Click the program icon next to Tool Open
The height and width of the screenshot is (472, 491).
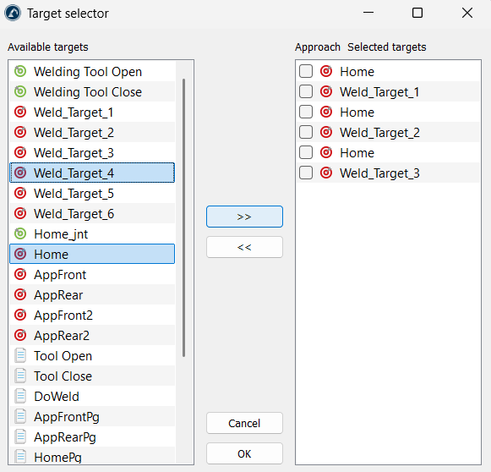20,356
